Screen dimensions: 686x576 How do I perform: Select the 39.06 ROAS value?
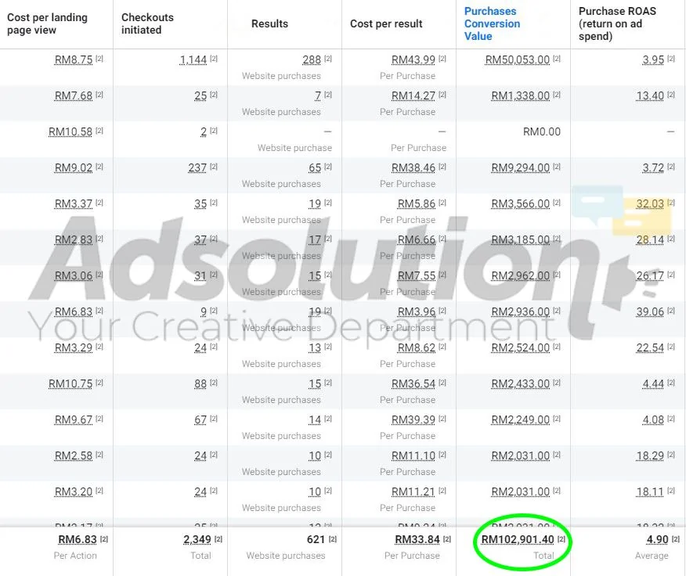[x=650, y=311]
